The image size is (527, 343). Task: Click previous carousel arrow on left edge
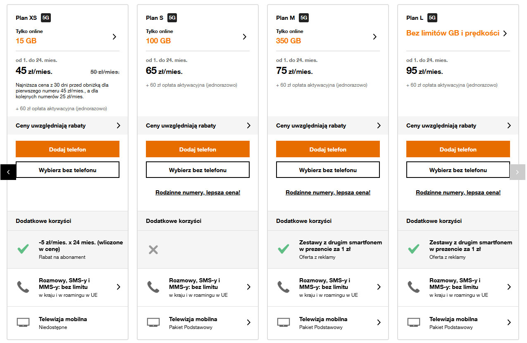pos(8,172)
